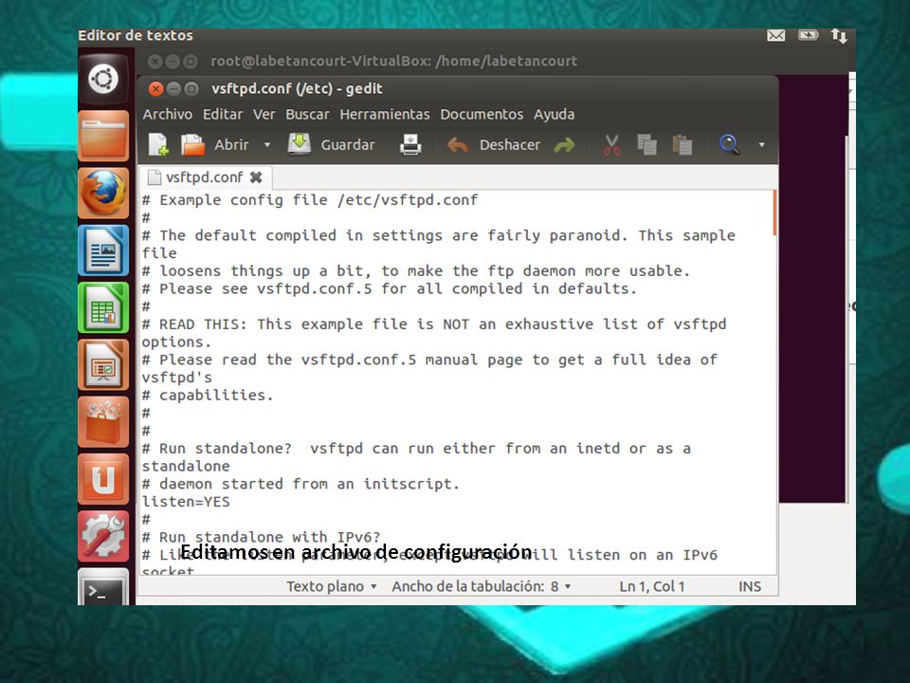The image size is (910, 683).
Task: Open the Texto plano language dropdown
Action: [332, 586]
